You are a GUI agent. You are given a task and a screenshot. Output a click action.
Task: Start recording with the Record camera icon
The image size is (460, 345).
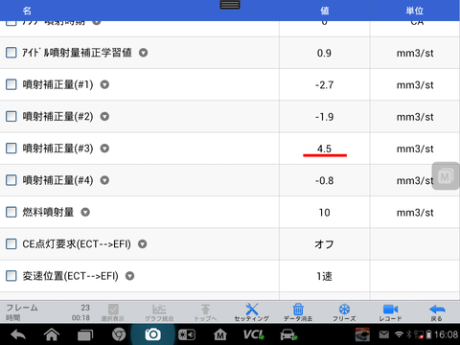click(x=390, y=310)
